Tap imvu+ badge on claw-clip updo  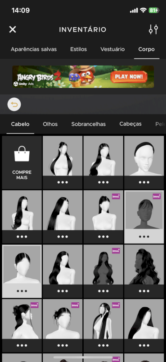(x=35, y=305)
